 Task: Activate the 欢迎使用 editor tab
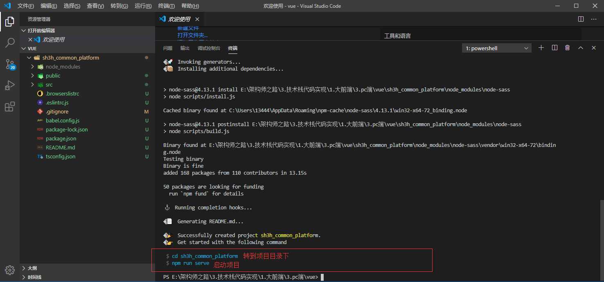(x=179, y=19)
